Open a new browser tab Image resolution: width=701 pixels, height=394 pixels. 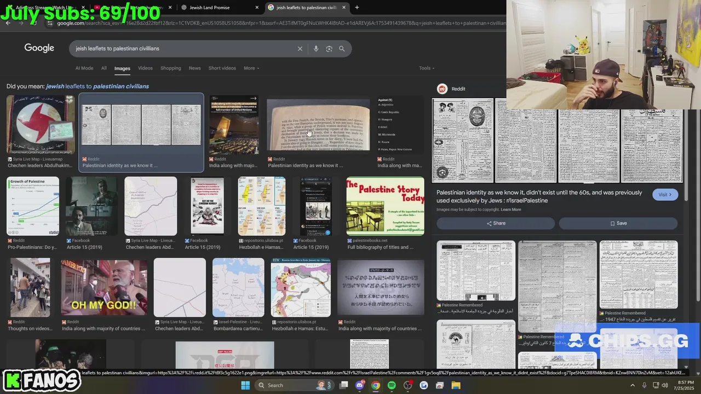point(357,8)
